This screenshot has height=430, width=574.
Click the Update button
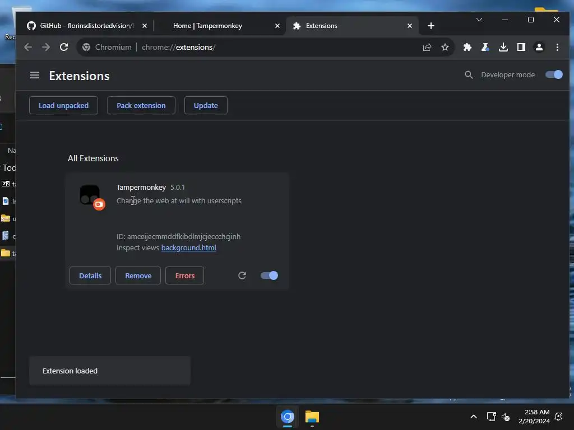tap(206, 105)
